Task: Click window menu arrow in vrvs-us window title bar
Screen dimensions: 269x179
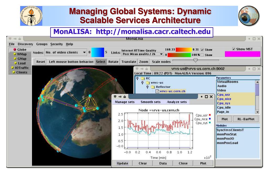Action: pos(137,69)
